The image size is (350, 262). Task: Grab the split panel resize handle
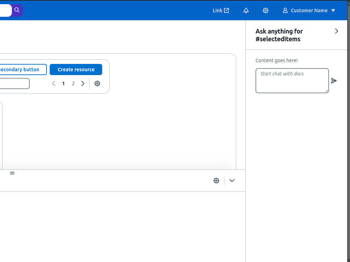(x=12, y=173)
